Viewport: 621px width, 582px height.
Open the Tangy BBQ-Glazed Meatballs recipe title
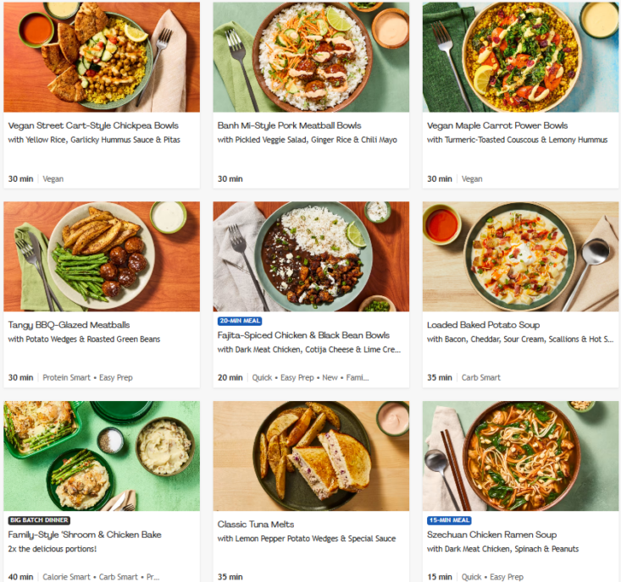69,325
